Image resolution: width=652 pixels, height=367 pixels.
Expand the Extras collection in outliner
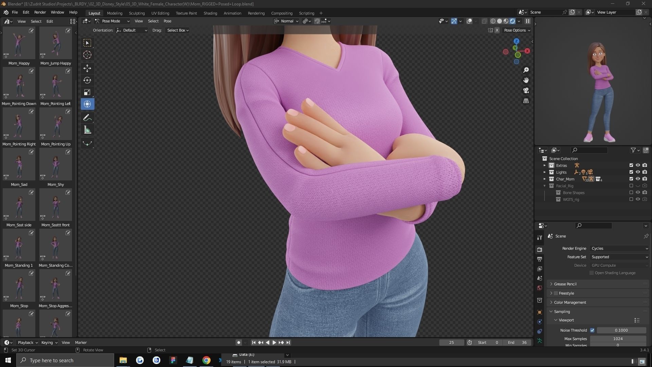[x=545, y=165]
